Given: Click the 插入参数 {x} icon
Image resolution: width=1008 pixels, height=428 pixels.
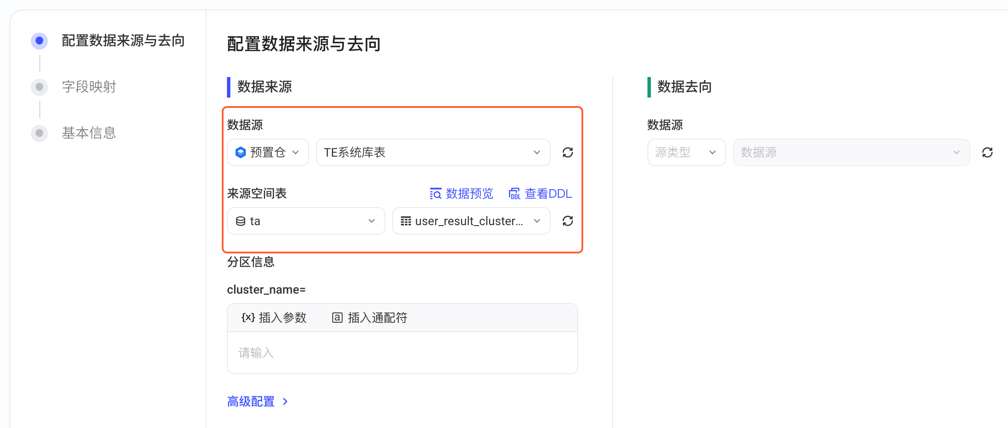Looking at the screenshot, I should [x=248, y=318].
